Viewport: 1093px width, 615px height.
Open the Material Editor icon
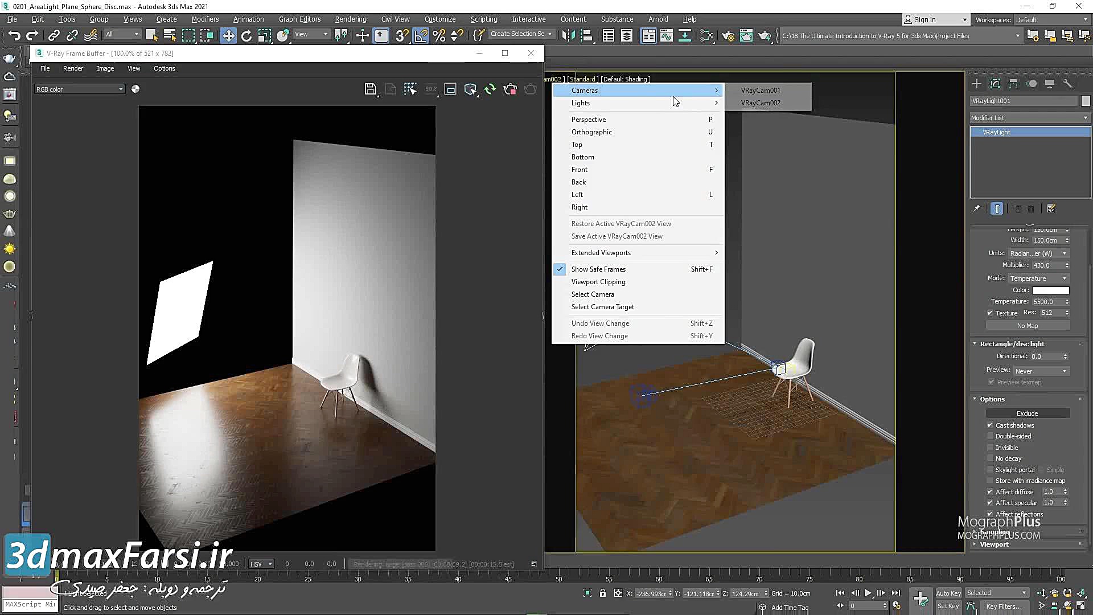click(706, 36)
